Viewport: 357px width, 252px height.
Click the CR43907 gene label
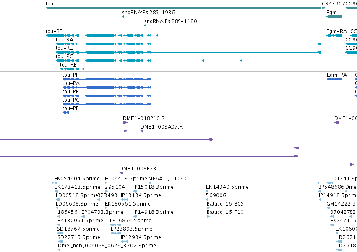(334, 4)
